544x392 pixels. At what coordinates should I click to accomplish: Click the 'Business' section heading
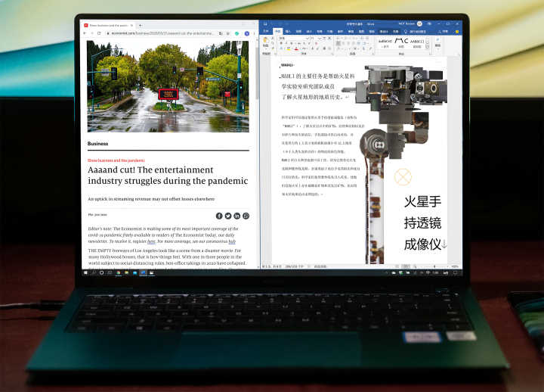point(97,144)
